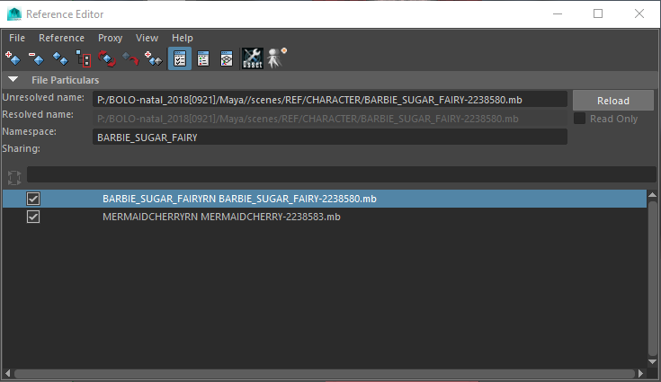Open the Reference menu
Screen dimensions: 661x382
click(61, 38)
